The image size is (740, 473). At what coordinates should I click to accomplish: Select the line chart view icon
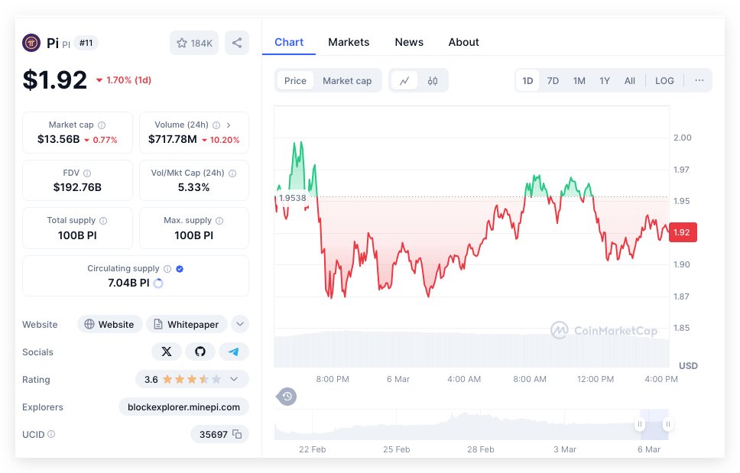(404, 81)
